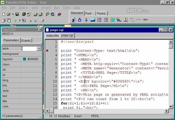
Task: Click line 10 BODY bgcolor code text
Action: 102,81
